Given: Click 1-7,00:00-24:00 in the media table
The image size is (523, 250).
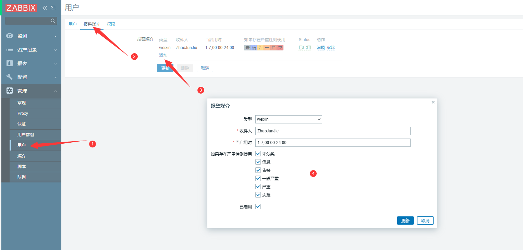Looking at the screenshot, I should pyautogui.click(x=220, y=48).
